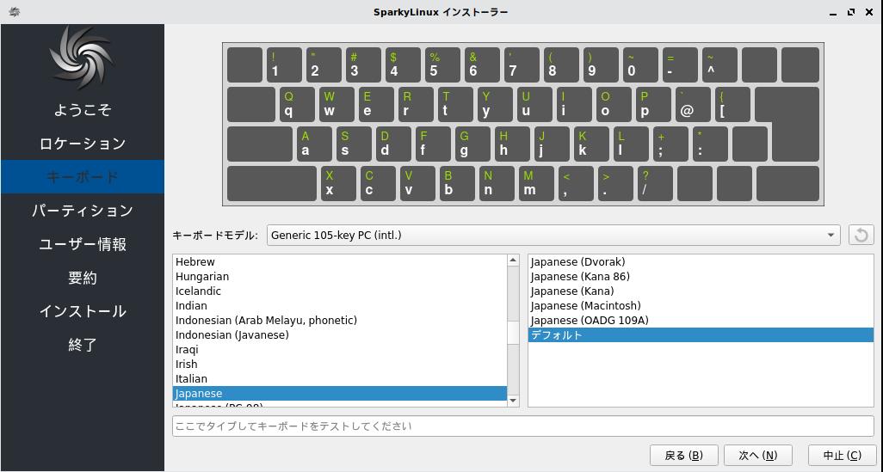Select インストール step in sidebar

[83, 311]
